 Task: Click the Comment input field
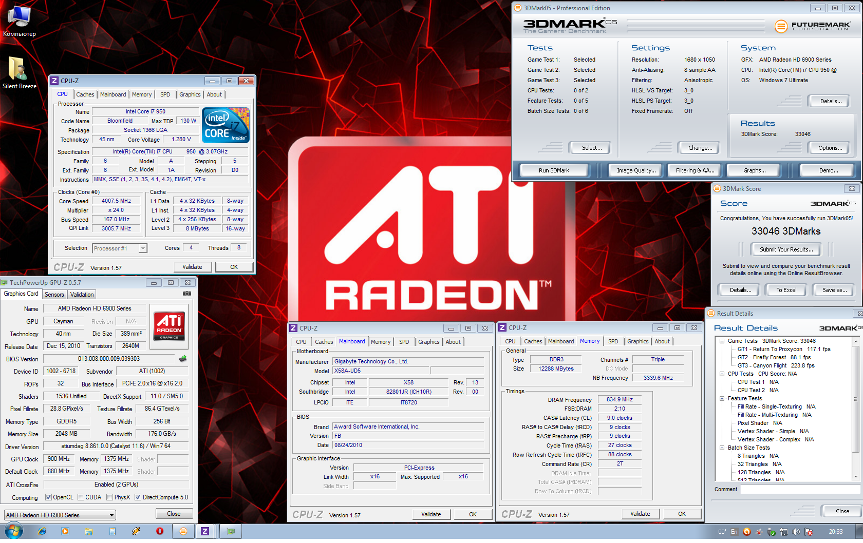click(x=800, y=489)
